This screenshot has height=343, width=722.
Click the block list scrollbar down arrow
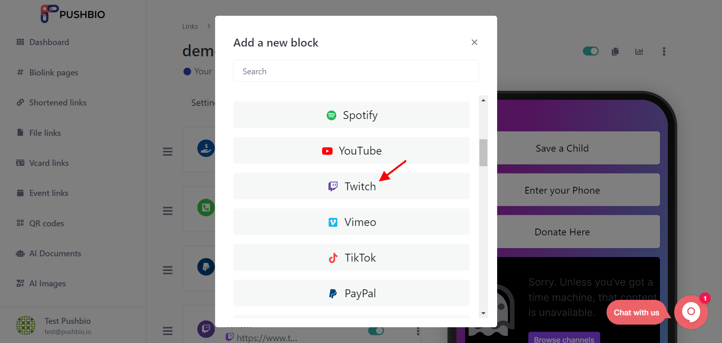[483, 313]
